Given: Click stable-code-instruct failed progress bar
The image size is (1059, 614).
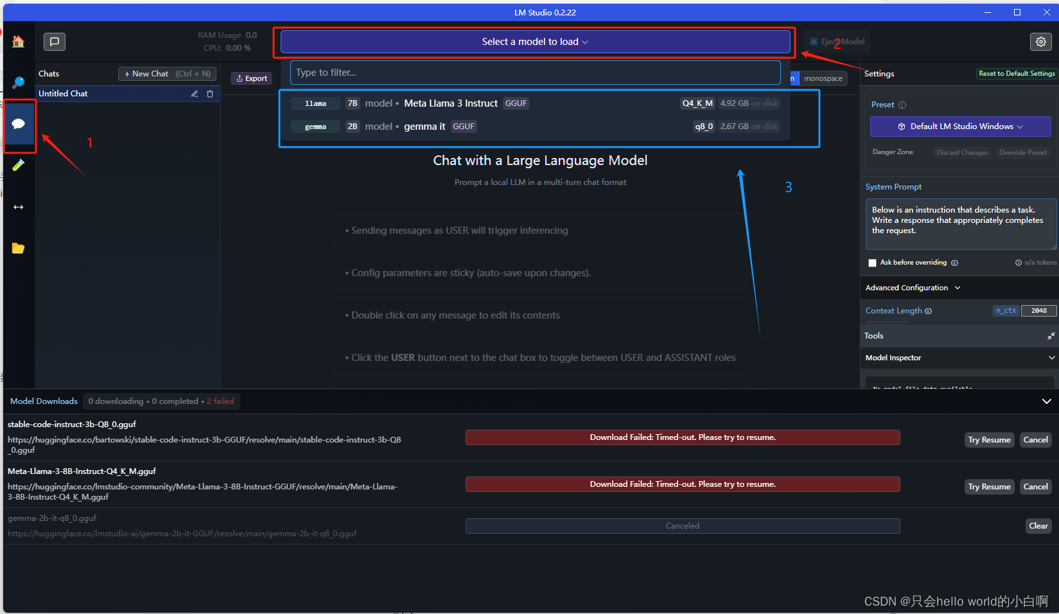Looking at the screenshot, I should [683, 437].
